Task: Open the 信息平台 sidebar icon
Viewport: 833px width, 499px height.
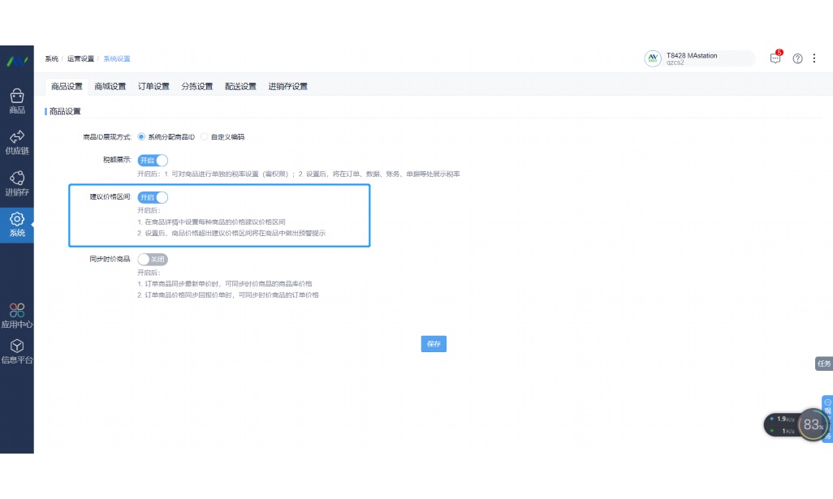Action: pos(16,349)
